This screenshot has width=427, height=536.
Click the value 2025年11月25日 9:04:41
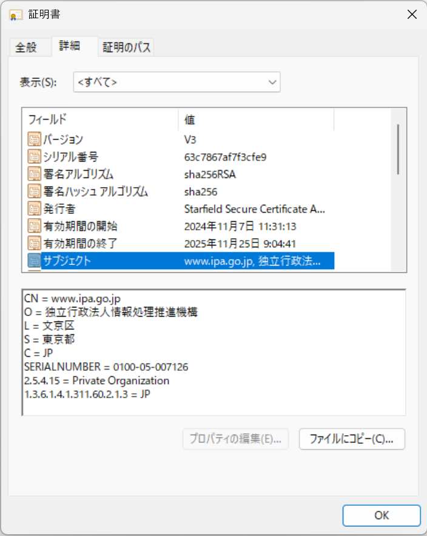[240, 244]
